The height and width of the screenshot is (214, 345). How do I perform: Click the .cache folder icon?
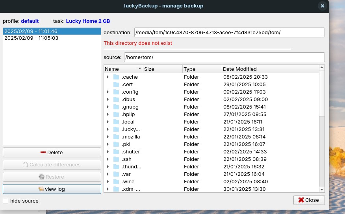116,77
